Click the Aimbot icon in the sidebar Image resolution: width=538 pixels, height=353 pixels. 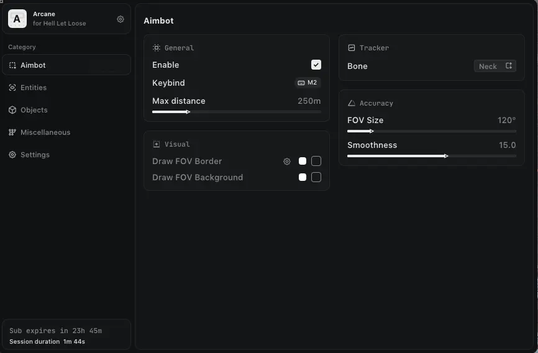pos(12,65)
